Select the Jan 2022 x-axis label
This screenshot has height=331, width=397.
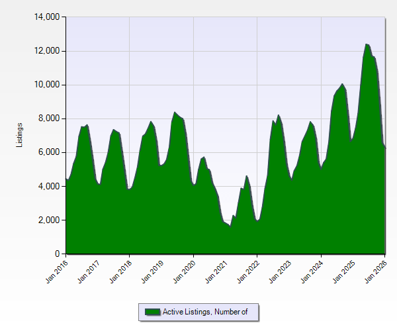tap(247, 271)
